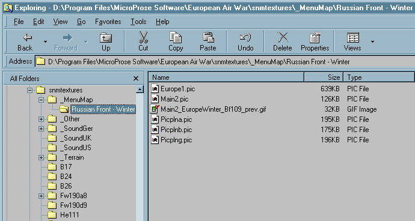Collapse the snmtextures tree node

pyautogui.click(x=29, y=90)
